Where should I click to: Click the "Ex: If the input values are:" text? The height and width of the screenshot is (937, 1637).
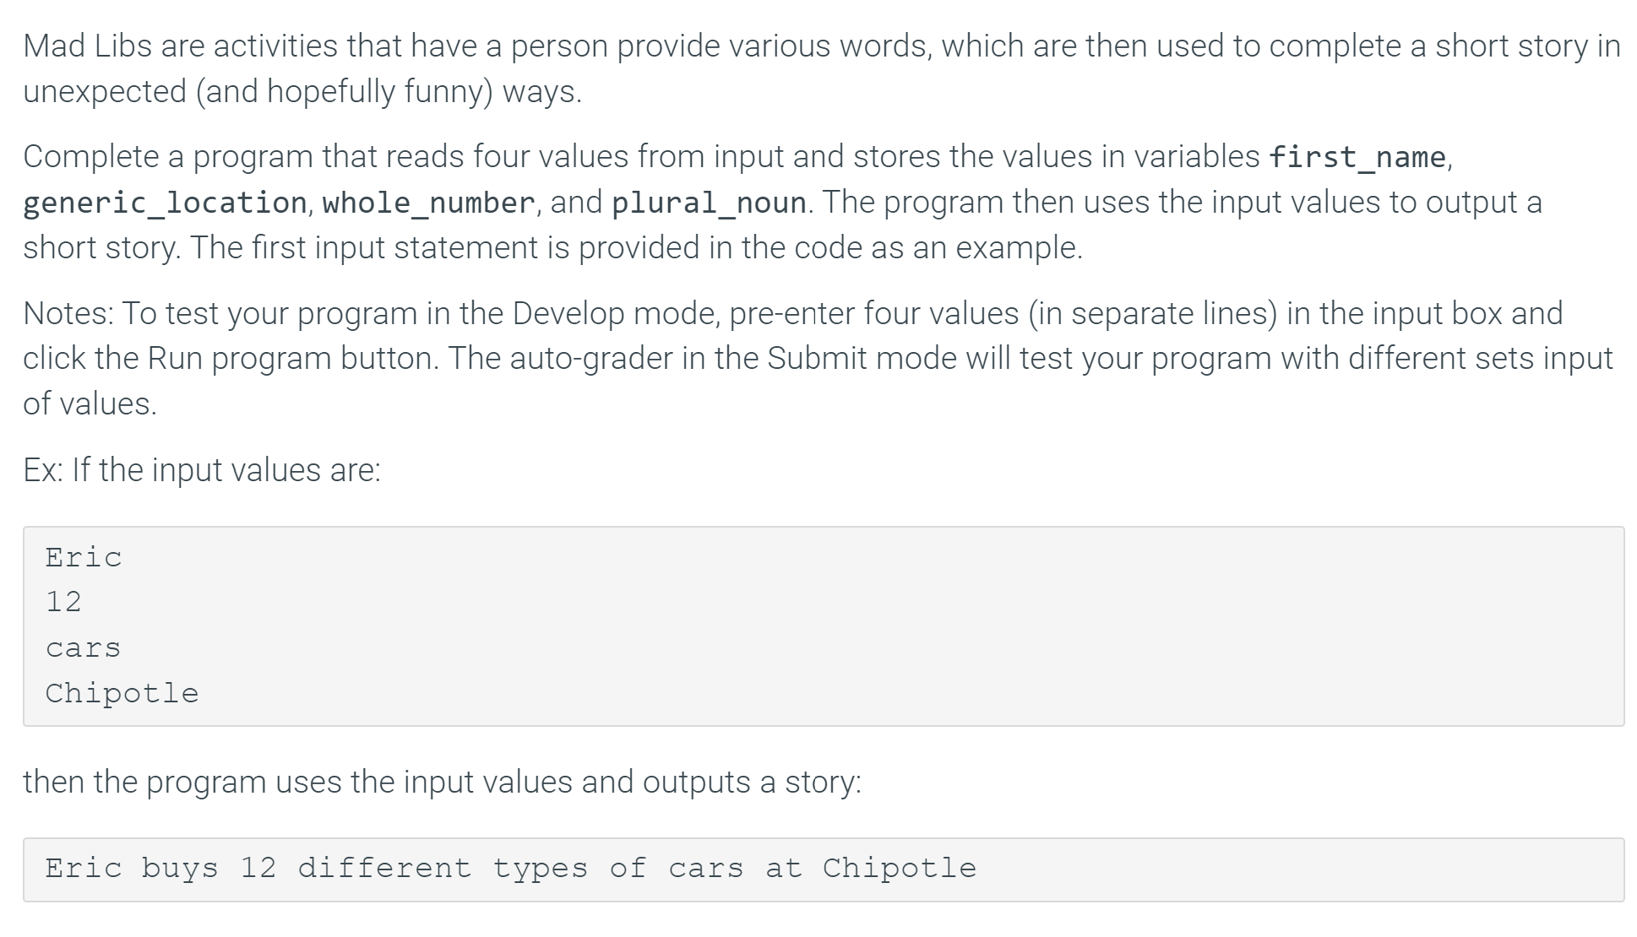pos(202,470)
